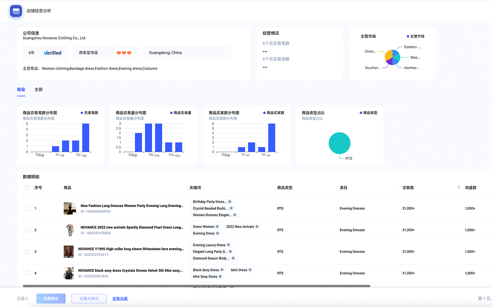Toggle the 商品类型 chart legend

(x=369, y=113)
